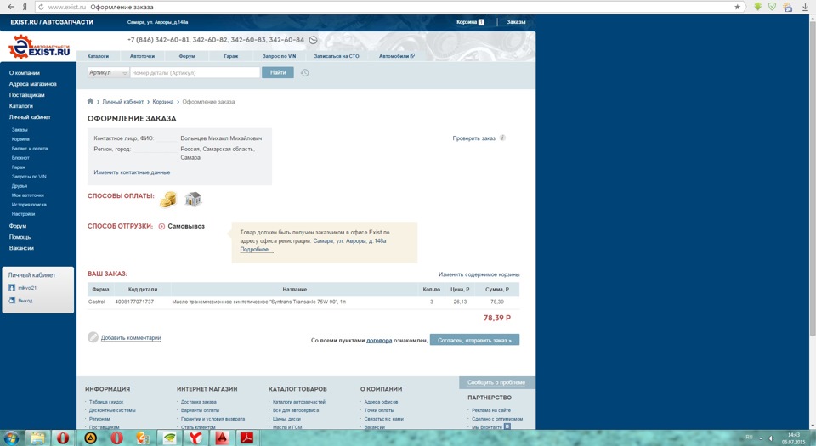
Task: Click the Yandex 'Я' button in address bar
Action: 25,8
